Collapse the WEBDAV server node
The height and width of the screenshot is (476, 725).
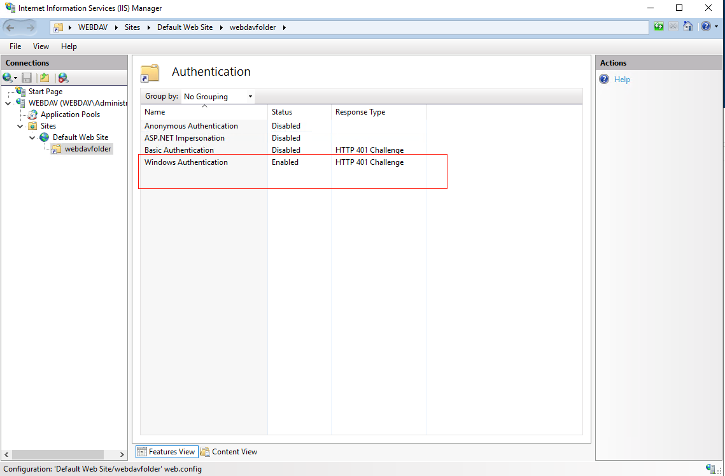[x=8, y=103]
